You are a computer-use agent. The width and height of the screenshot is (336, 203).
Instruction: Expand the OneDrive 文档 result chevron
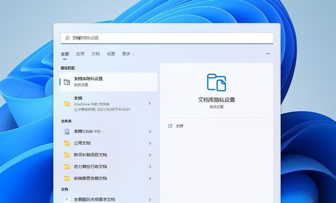pos(150,104)
